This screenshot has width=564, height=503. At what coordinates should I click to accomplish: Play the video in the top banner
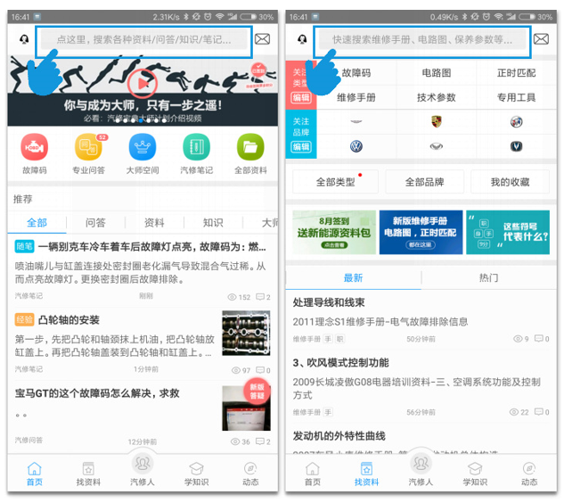coord(142,84)
